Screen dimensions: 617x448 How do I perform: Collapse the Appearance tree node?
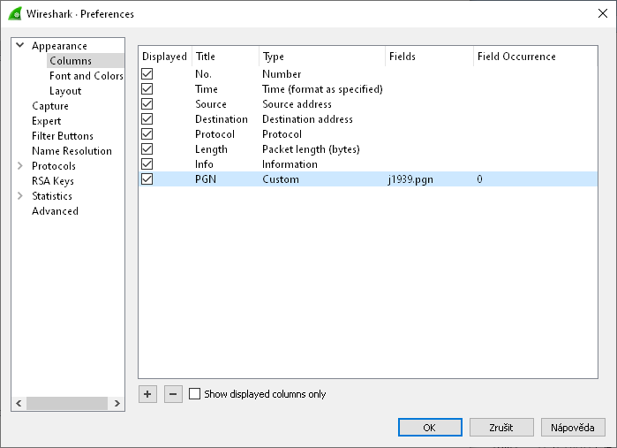coord(20,45)
